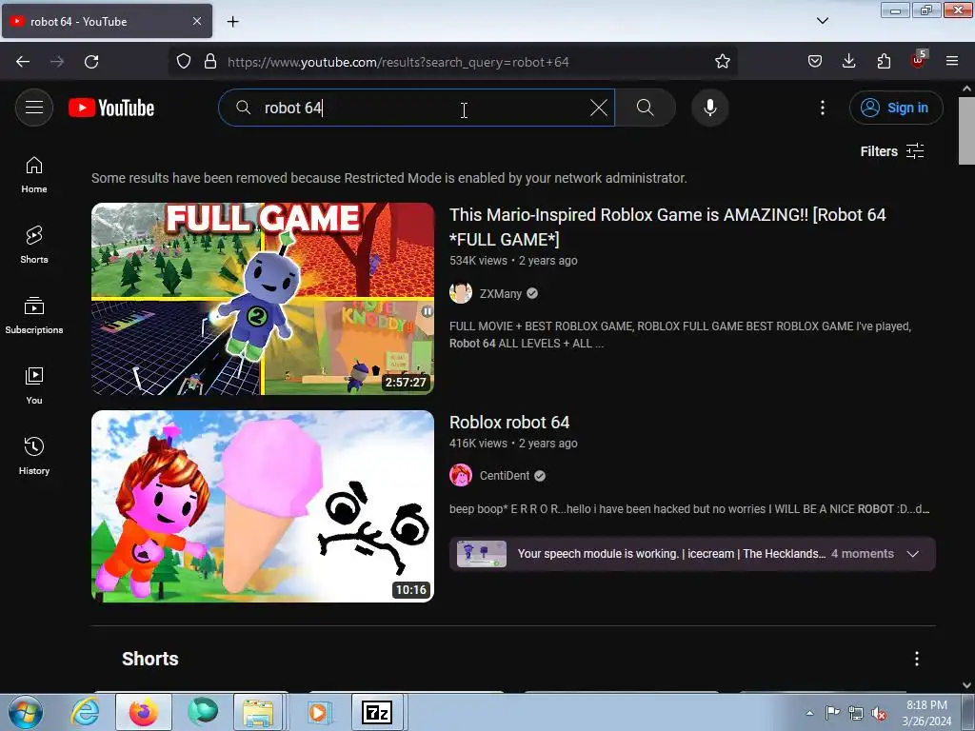Click the Shorts section heading
The height and width of the screenshot is (731, 975).
[149, 659]
